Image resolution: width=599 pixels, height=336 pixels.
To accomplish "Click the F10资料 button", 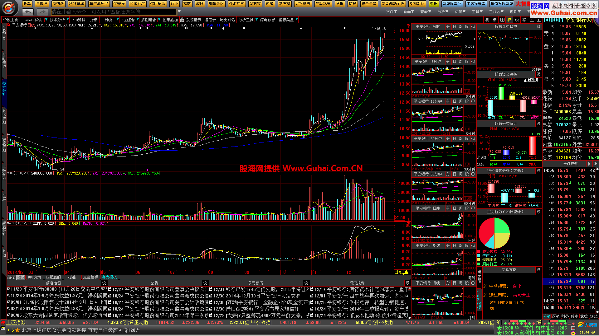I will [79, 20].
